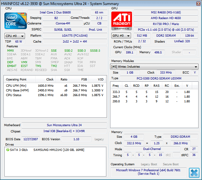Select the CPU LFM (Min) row
Image resolution: width=202 pixels, height=180 pixels.
point(55,85)
